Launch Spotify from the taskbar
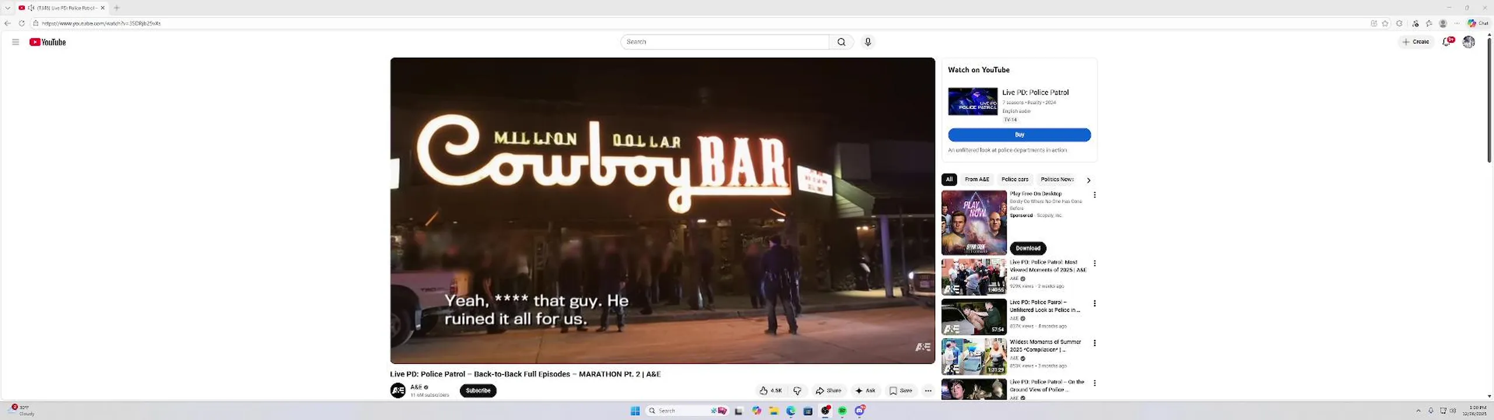 [x=842, y=411]
